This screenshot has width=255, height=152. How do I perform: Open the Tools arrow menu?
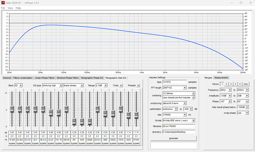click(x=121, y=85)
